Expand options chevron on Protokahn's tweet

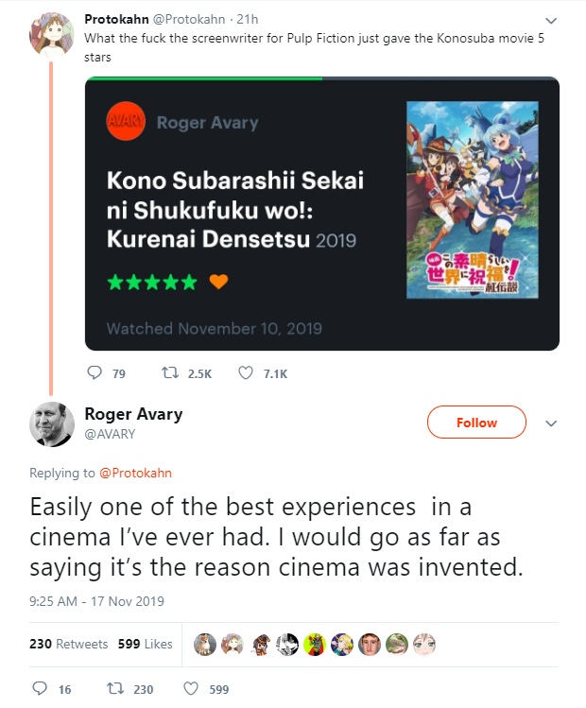(553, 20)
